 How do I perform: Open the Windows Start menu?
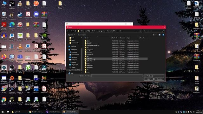(x=2, y=112)
